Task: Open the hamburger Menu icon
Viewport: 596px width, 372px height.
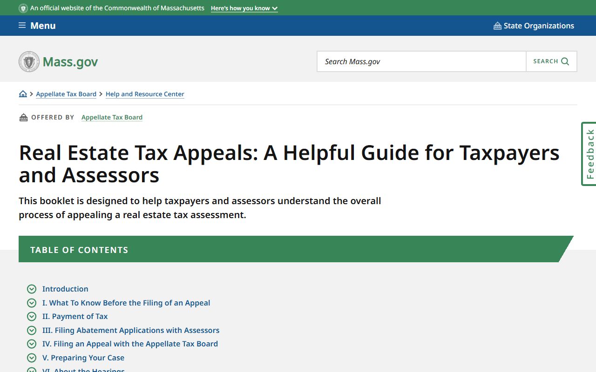Action: [22, 26]
